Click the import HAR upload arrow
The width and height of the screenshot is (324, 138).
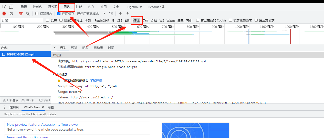click(x=120, y=14)
